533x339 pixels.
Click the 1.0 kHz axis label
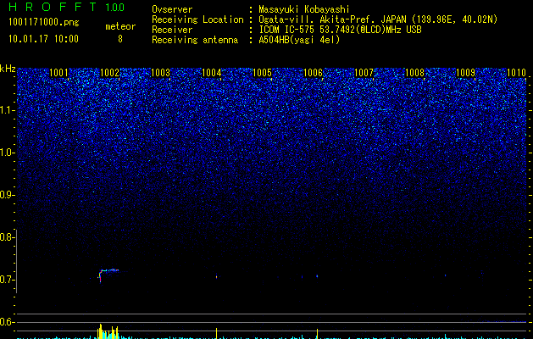[7, 153]
